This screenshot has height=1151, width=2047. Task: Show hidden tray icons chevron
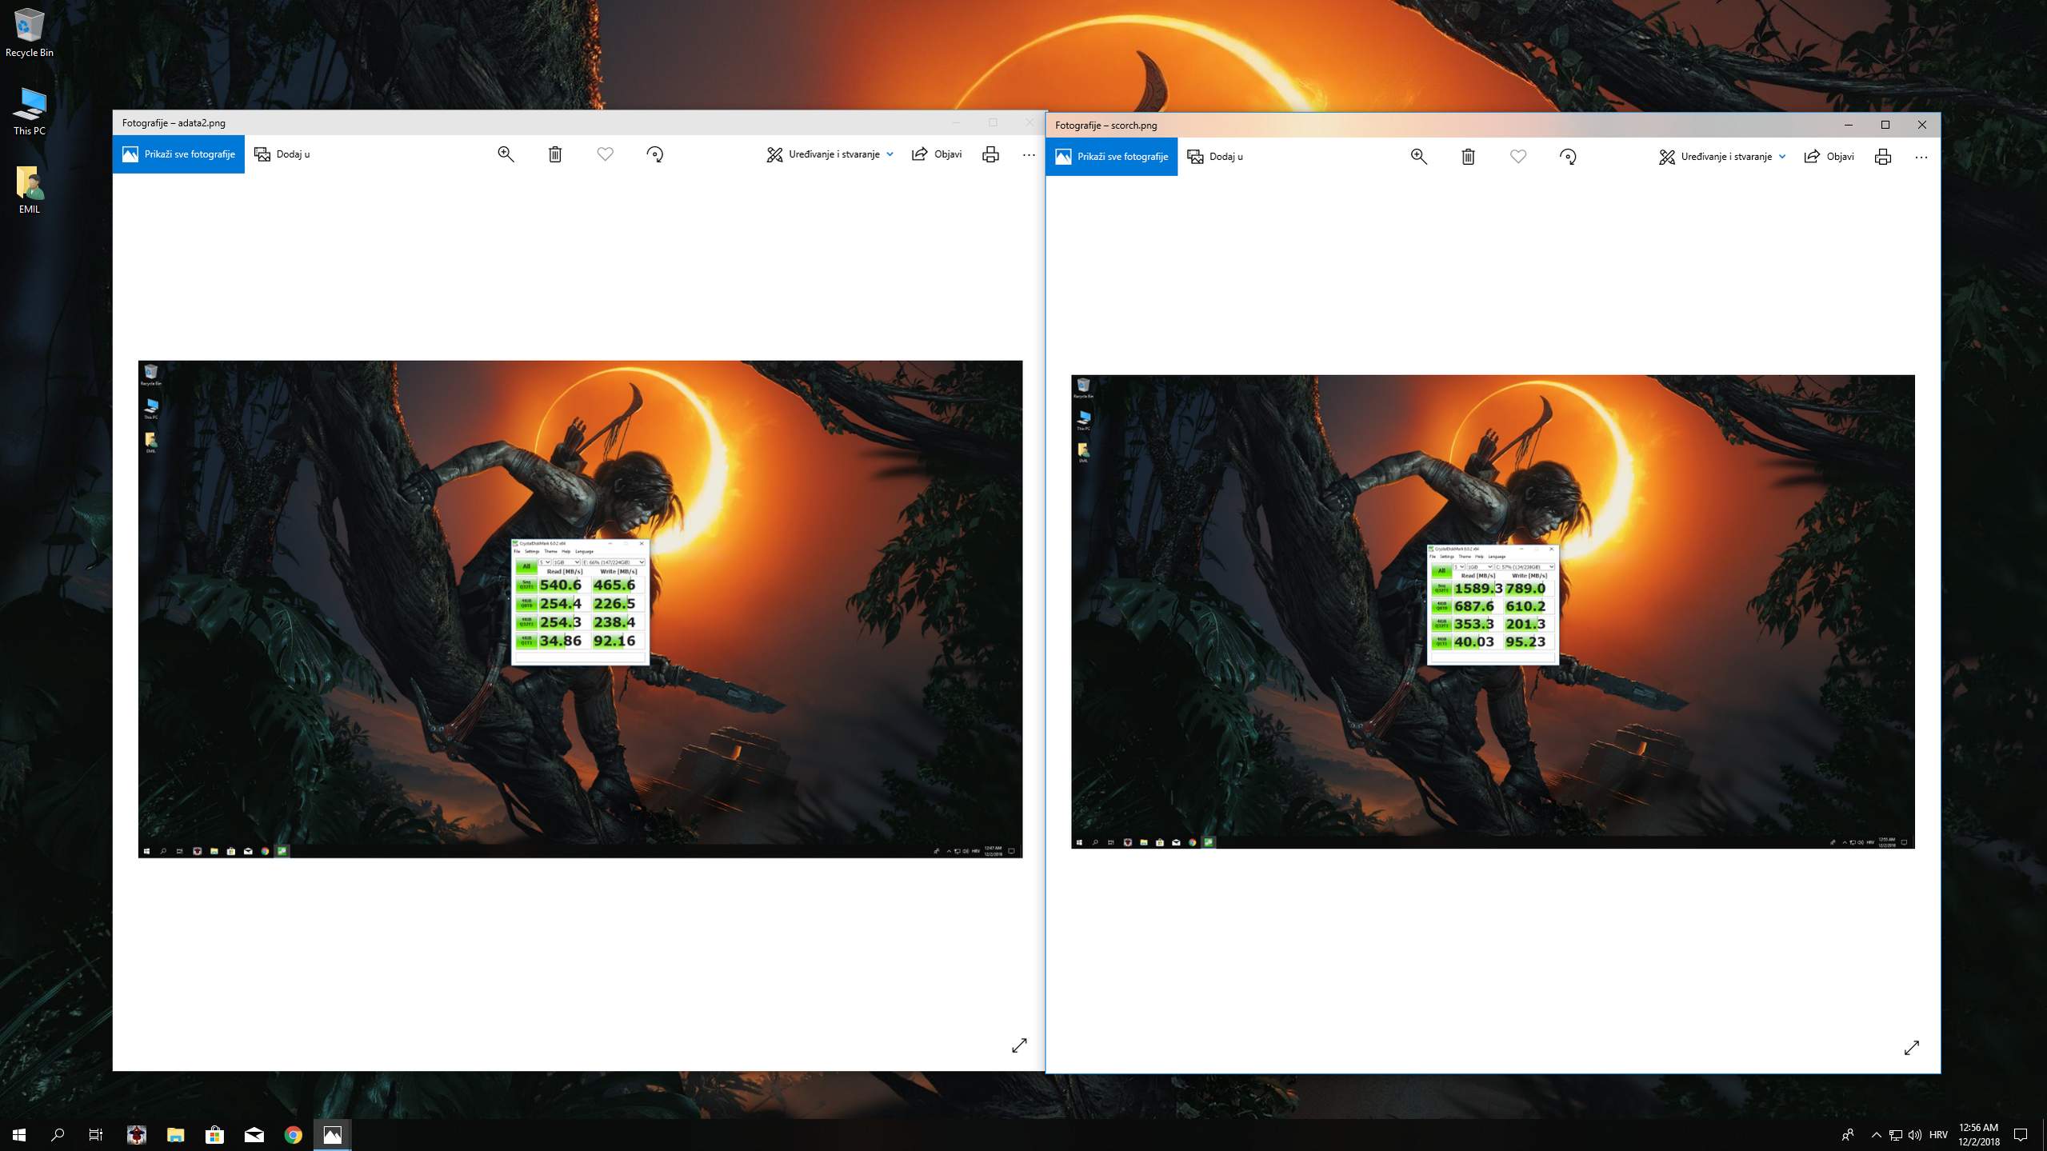[1876, 1134]
